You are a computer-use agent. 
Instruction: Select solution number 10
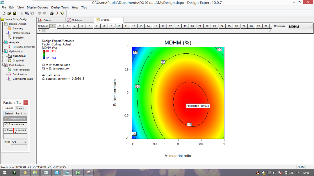pyautogui.click(x=119, y=26)
